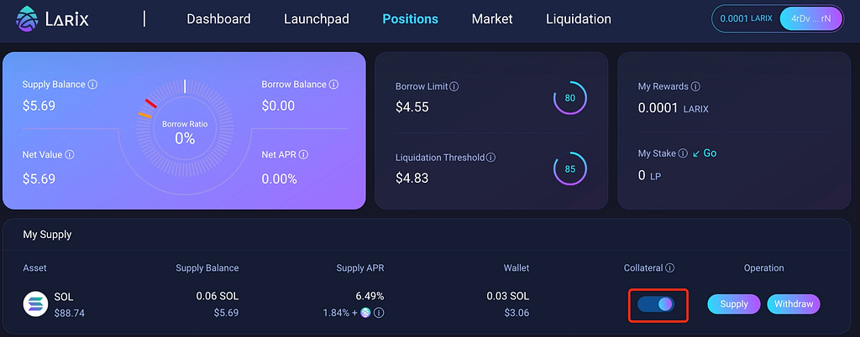Open the Supply Balance info icon
Viewport: 860px width, 337px height.
click(x=92, y=85)
